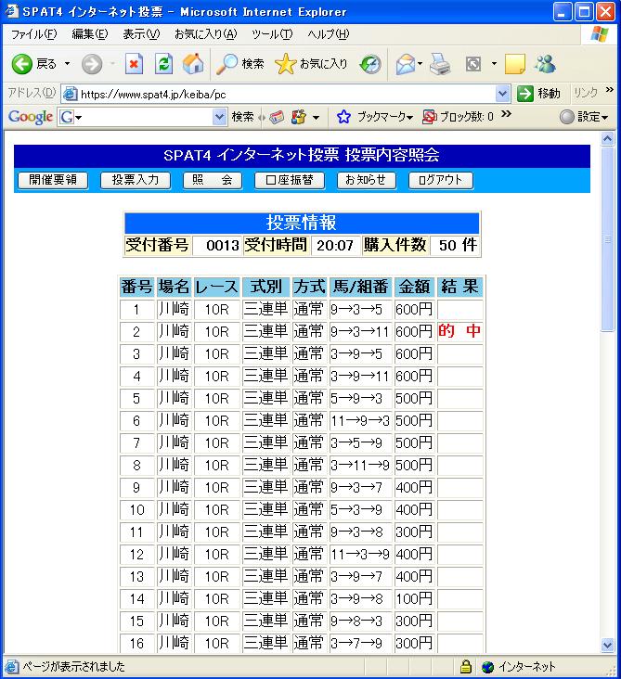
Task: Open the ヘルプ(H) menu
Action: click(x=328, y=34)
